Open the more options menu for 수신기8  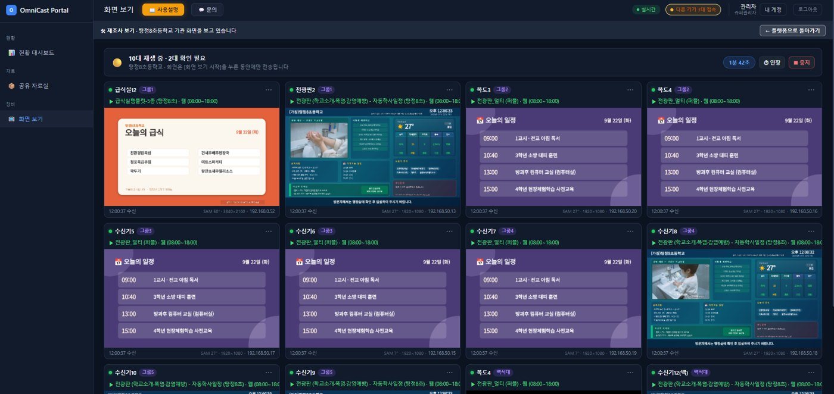tap(811, 231)
